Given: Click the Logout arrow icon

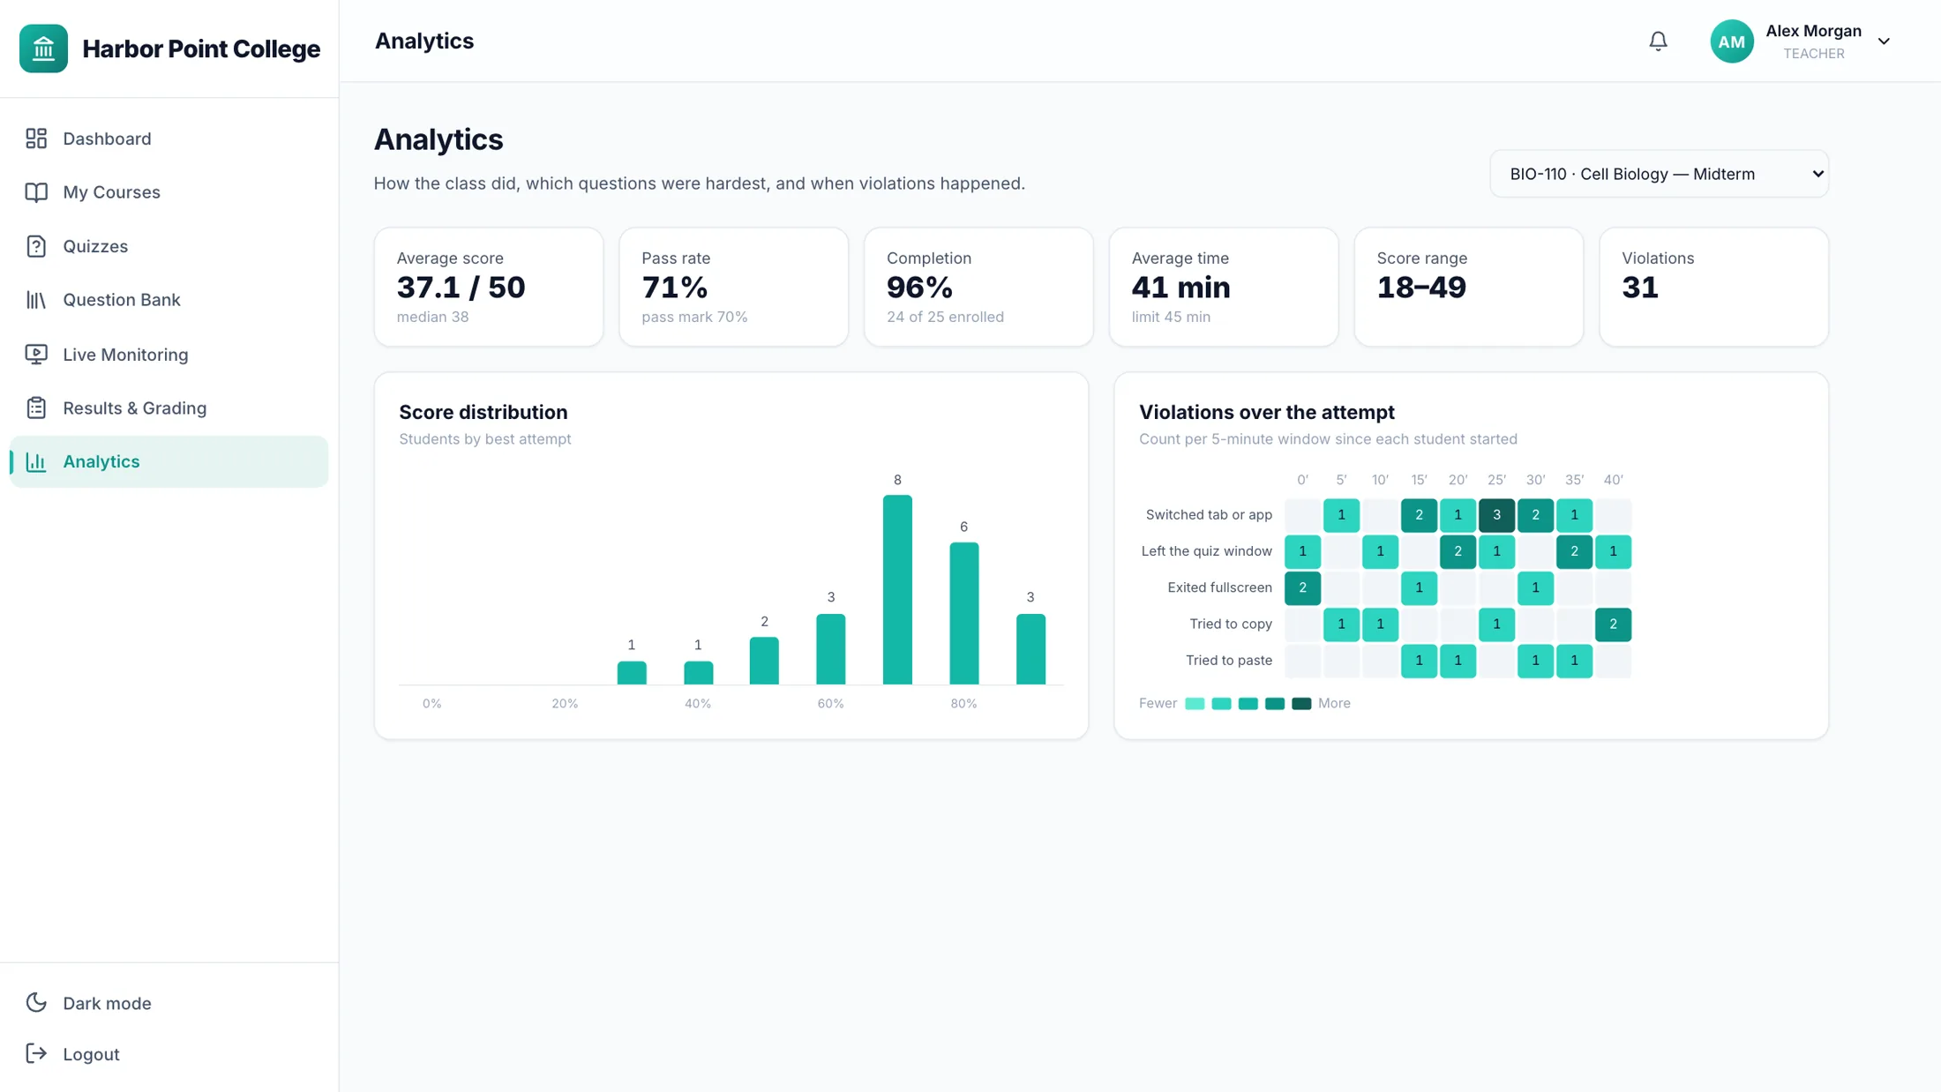Looking at the screenshot, I should point(36,1053).
